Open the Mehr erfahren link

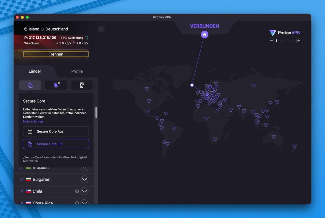(x=33, y=122)
